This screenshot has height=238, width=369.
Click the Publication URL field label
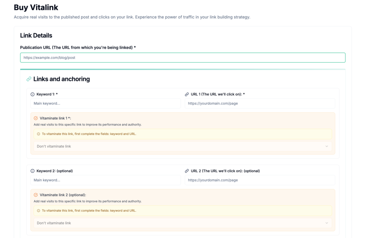(77, 47)
